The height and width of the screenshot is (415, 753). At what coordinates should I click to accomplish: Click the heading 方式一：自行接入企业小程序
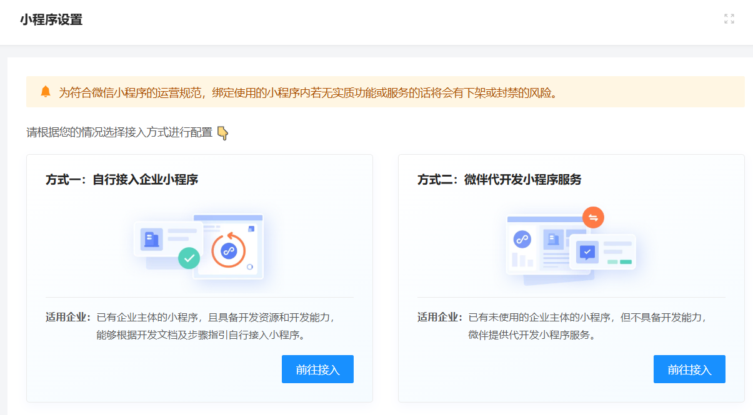(122, 180)
